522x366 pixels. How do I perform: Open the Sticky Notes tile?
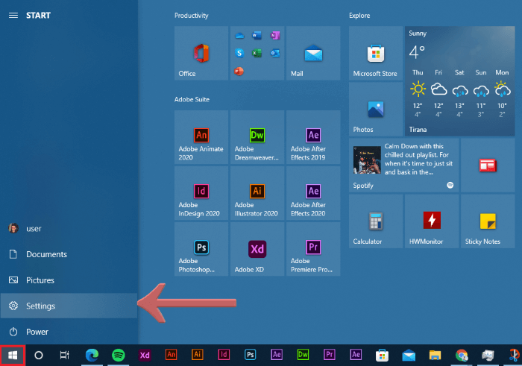pos(488,221)
